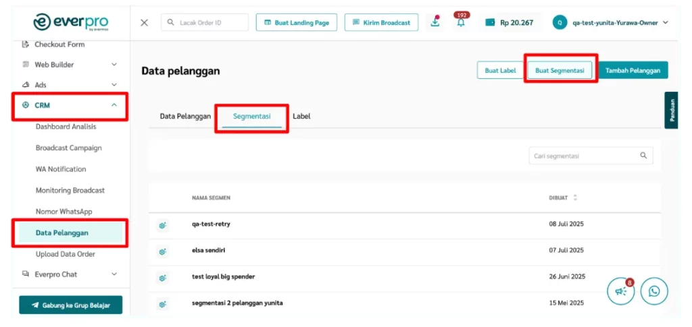Open the WhatsApp floating chat button
The image size is (692, 327).
pyautogui.click(x=654, y=291)
